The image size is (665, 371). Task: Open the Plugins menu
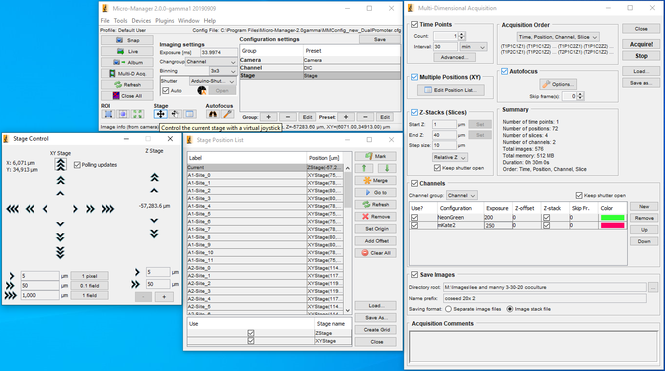[165, 21]
